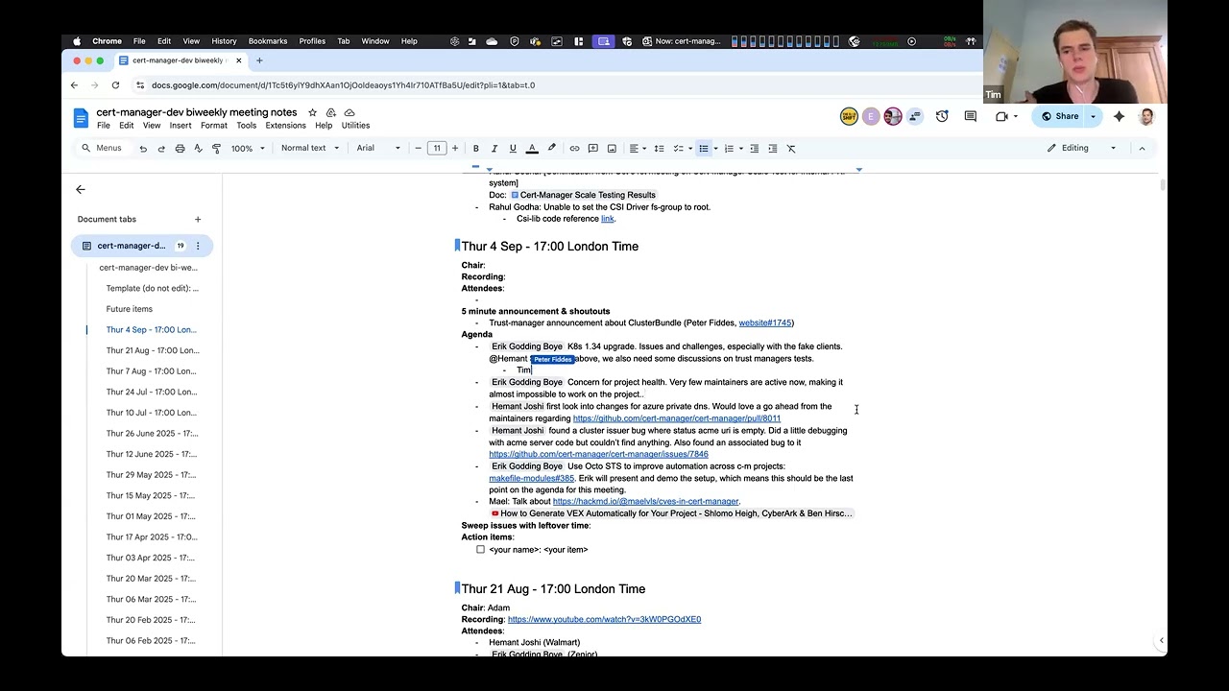Open the Utilities menu in Docs
Screen dimensions: 1229x691
(x=355, y=126)
